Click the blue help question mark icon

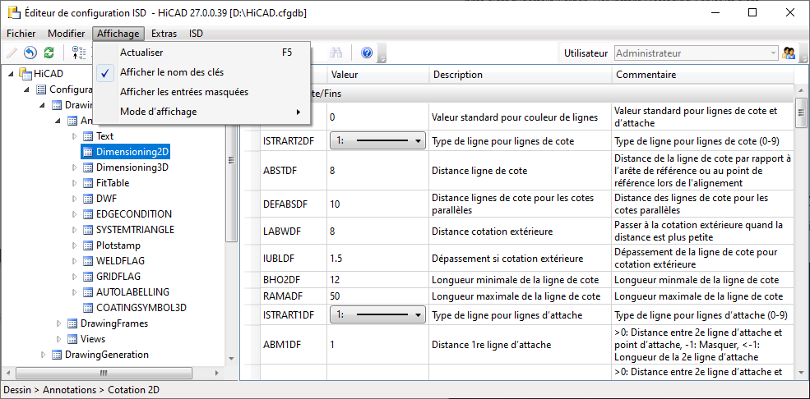[367, 53]
